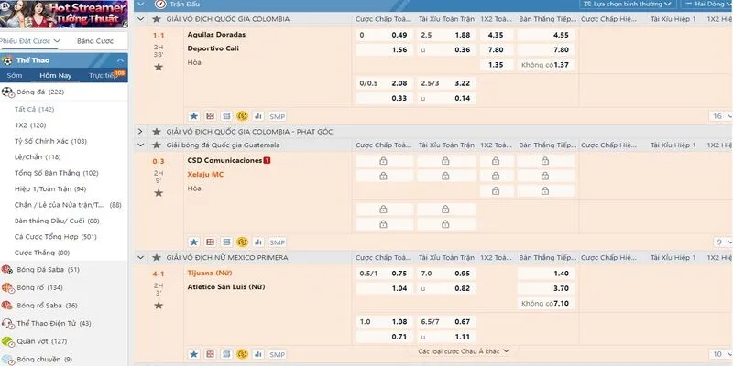Expand Các loại cược Châu Á khác
The image size is (733, 366).
464,351
